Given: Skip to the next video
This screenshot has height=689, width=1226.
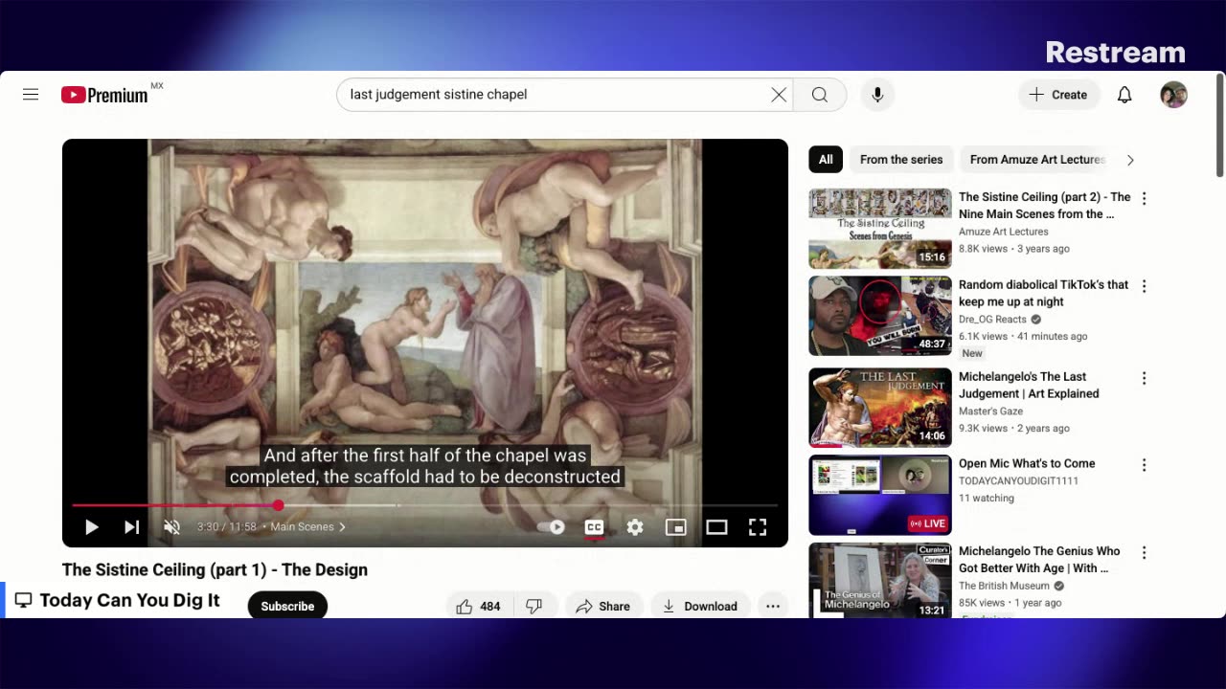Looking at the screenshot, I should pyautogui.click(x=131, y=527).
